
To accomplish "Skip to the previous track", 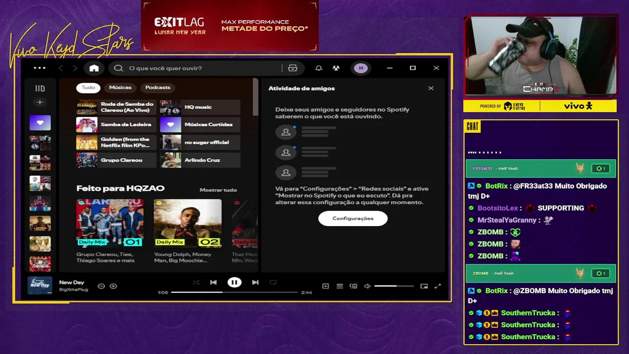I will [x=213, y=282].
